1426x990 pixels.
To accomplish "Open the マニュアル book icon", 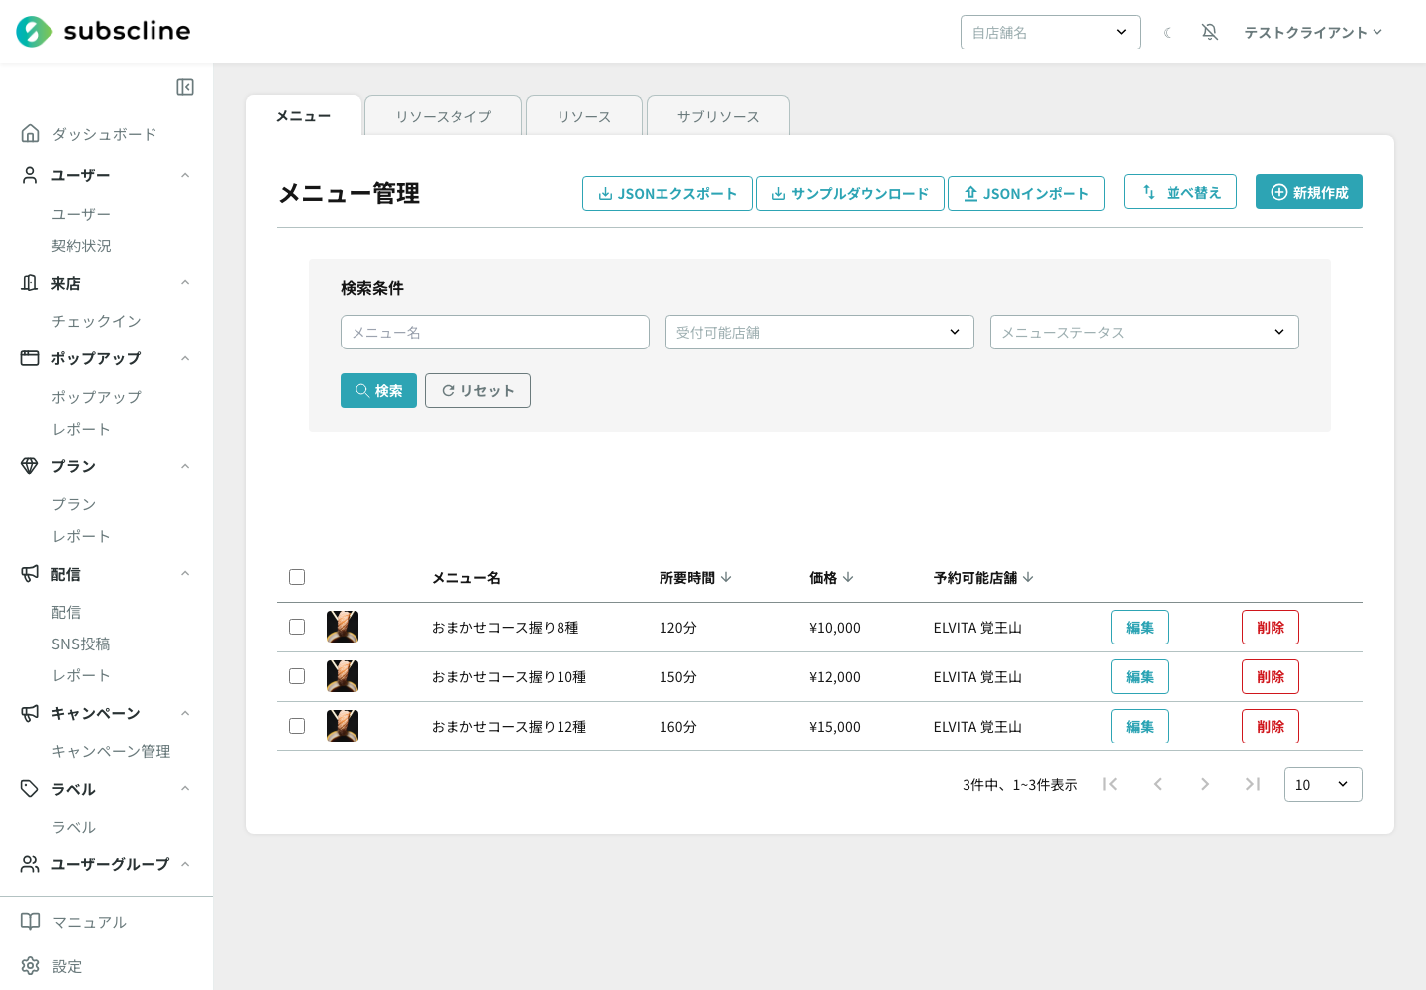I will (x=31, y=922).
